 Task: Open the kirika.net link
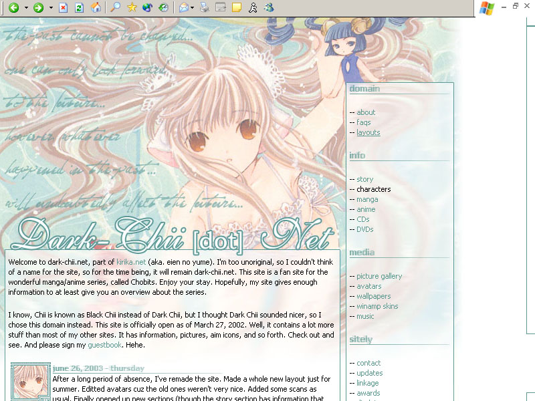pos(130,263)
